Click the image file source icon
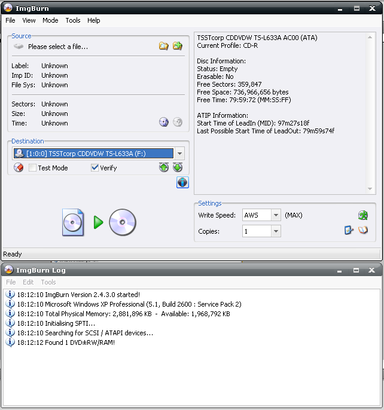384x410 pixels. pyautogui.click(x=73, y=222)
